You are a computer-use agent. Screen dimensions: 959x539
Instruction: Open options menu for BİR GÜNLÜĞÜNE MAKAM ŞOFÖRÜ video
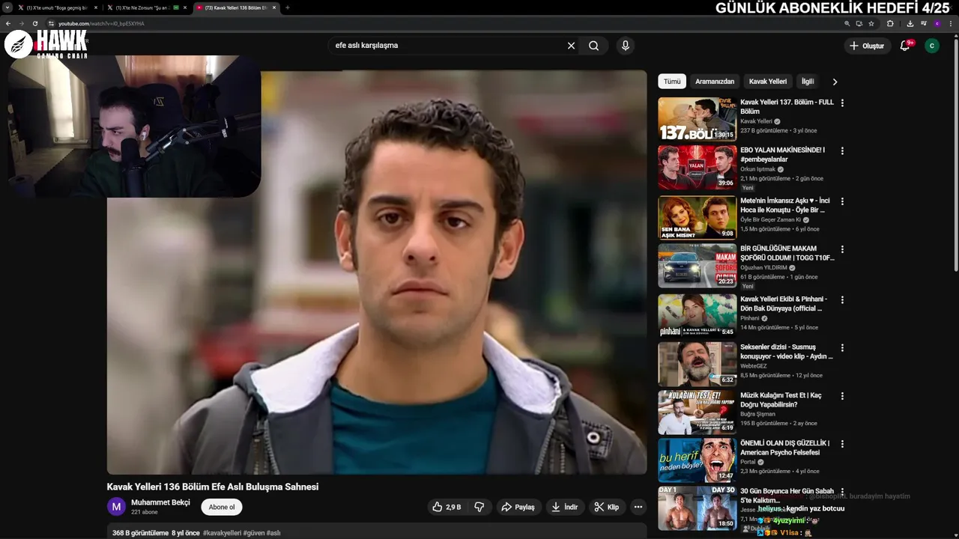pos(842,249)
